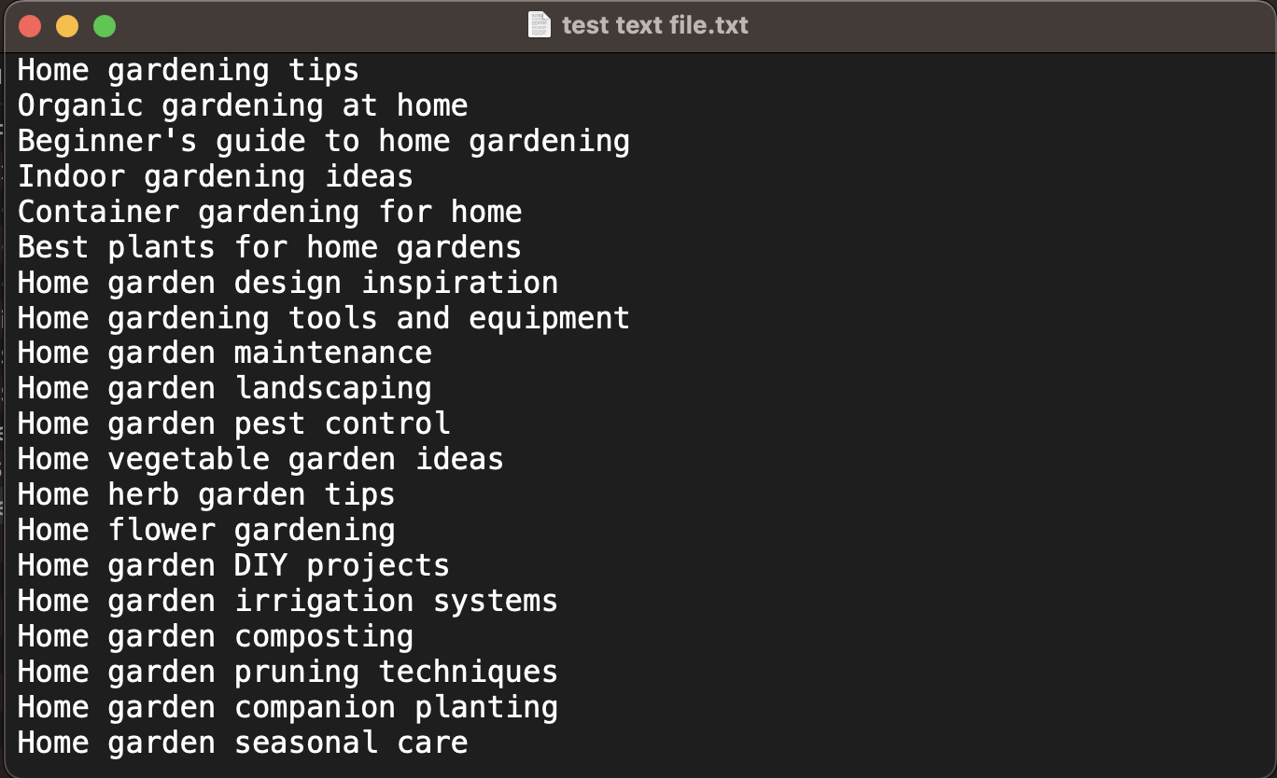Click the red close window button
The height and width of the screenshot is (778, 1277).
click(x=30, y=26)
